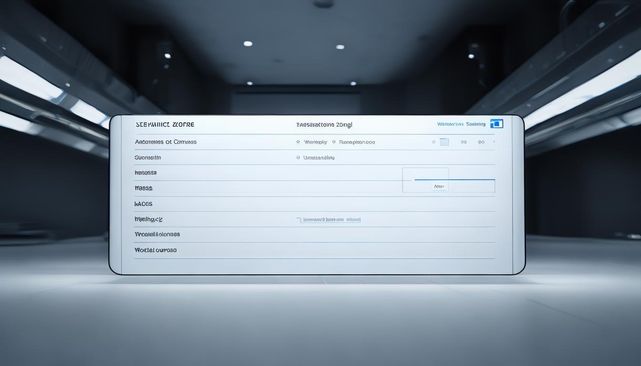Viewport: 641px width, 366px height.
Task: Expand the 'Question' form section
Action: pyautogui.click(x=147, y=157)
